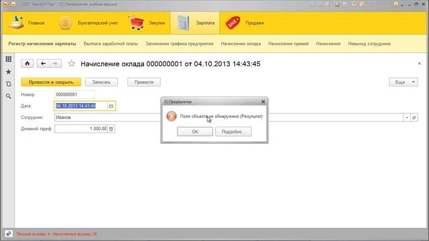Expand the Сотрудник dropdown arrow
The height and width of the screenshot is (241, 429).
point(407,117)
